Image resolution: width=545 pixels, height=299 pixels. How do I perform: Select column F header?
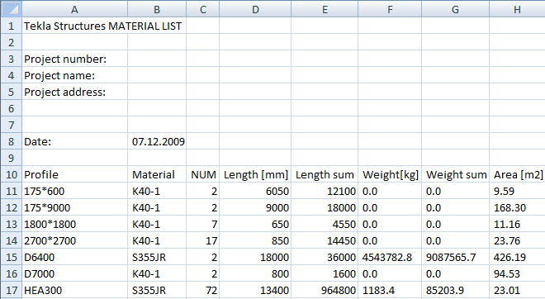coord(390,9)
